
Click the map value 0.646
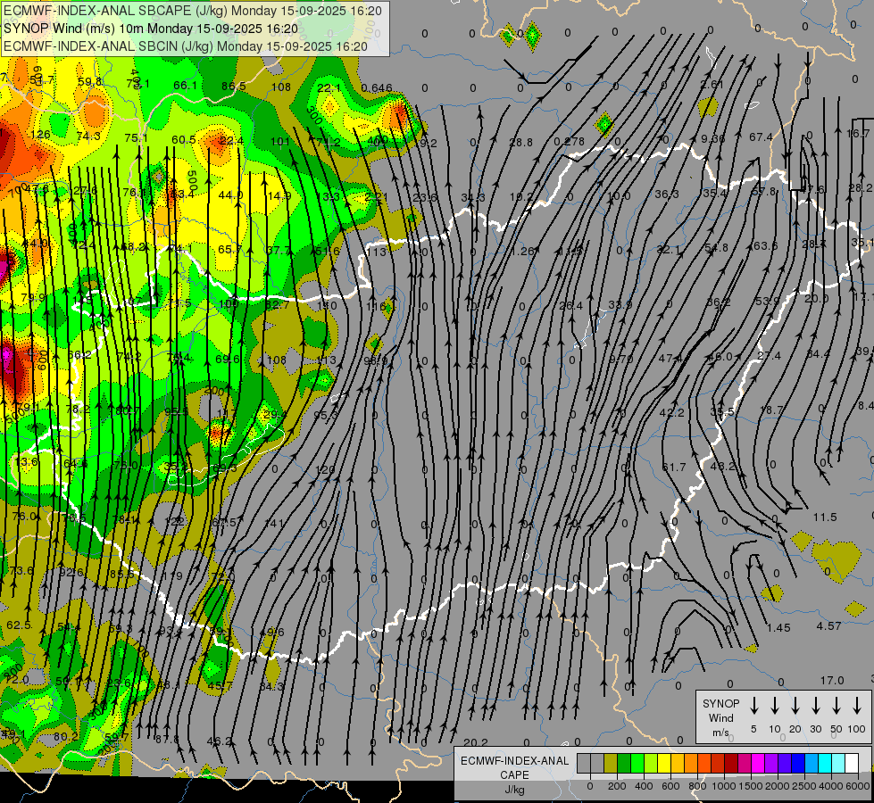377,88
